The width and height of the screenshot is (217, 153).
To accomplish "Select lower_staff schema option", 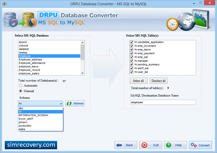I will pyautogui.click(x=41, y=119).
